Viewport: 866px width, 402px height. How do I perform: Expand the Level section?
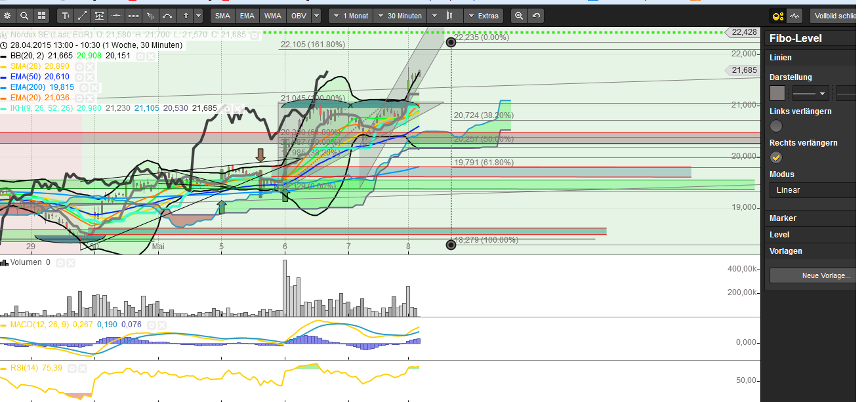810,235
